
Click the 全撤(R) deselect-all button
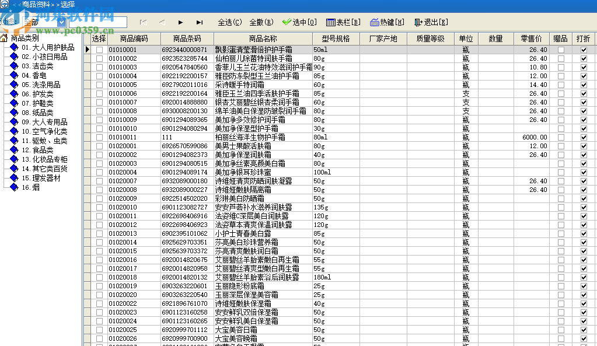click(261, 22)
